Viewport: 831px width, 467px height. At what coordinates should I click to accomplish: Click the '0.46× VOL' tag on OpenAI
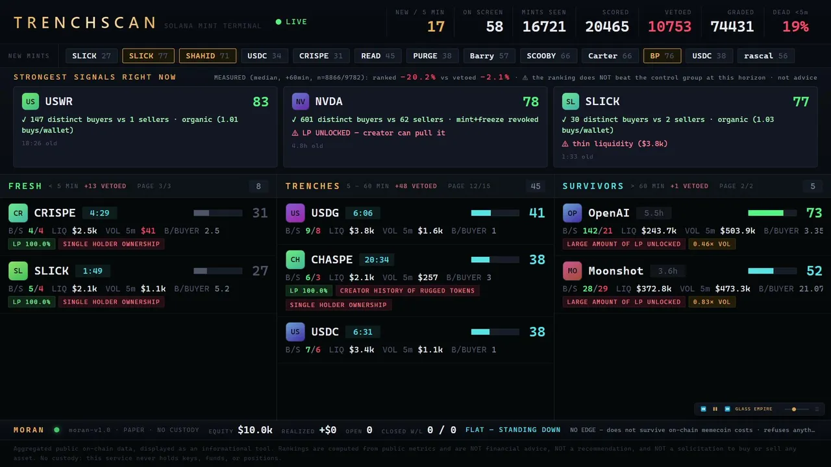tap(712, 244)
